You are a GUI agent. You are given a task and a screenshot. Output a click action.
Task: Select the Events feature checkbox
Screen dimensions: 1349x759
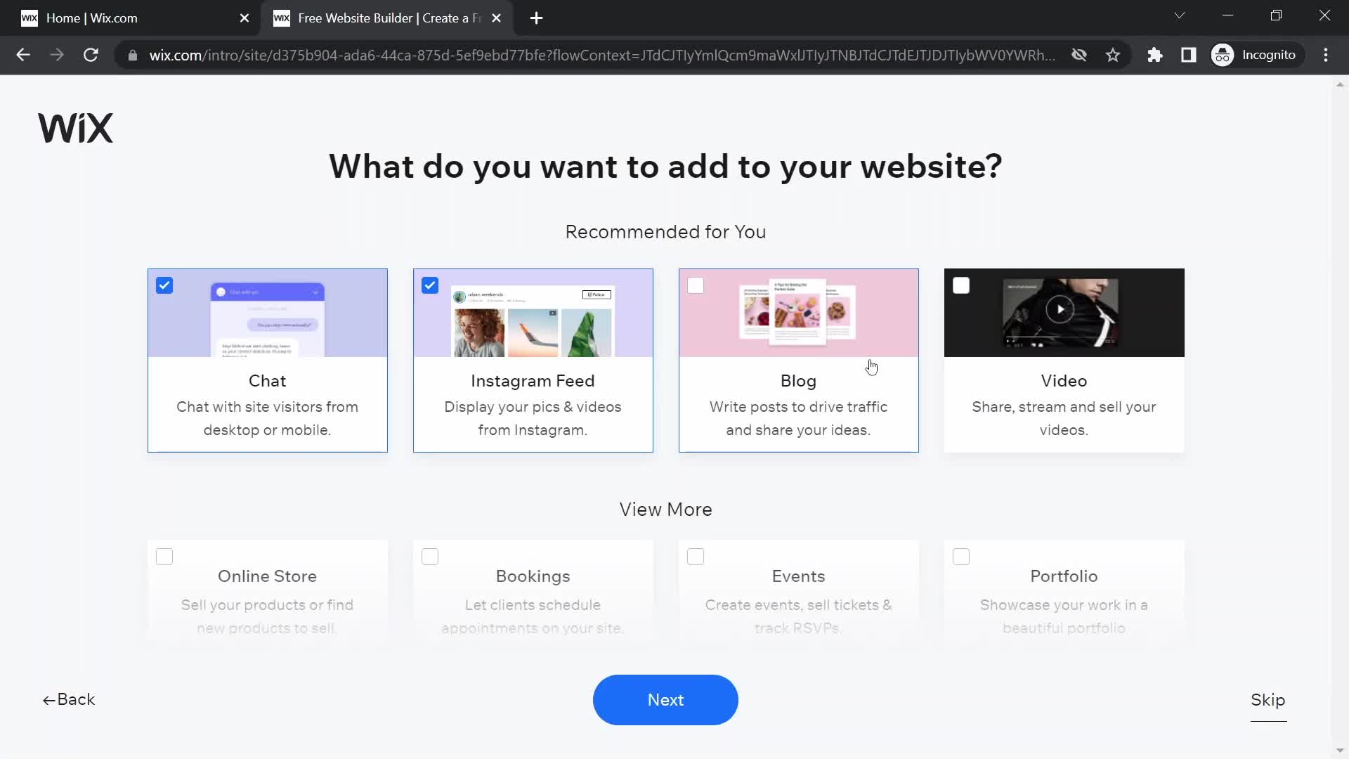coord(695,556)
